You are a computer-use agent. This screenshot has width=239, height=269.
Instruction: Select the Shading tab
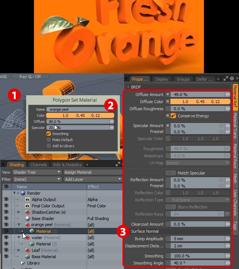pos(16,165)
